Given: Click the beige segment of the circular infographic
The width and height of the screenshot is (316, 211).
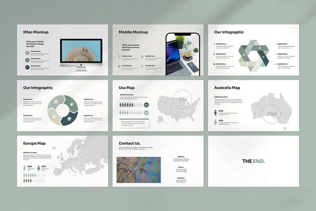Looking at the screenshot, I should 55,116.
